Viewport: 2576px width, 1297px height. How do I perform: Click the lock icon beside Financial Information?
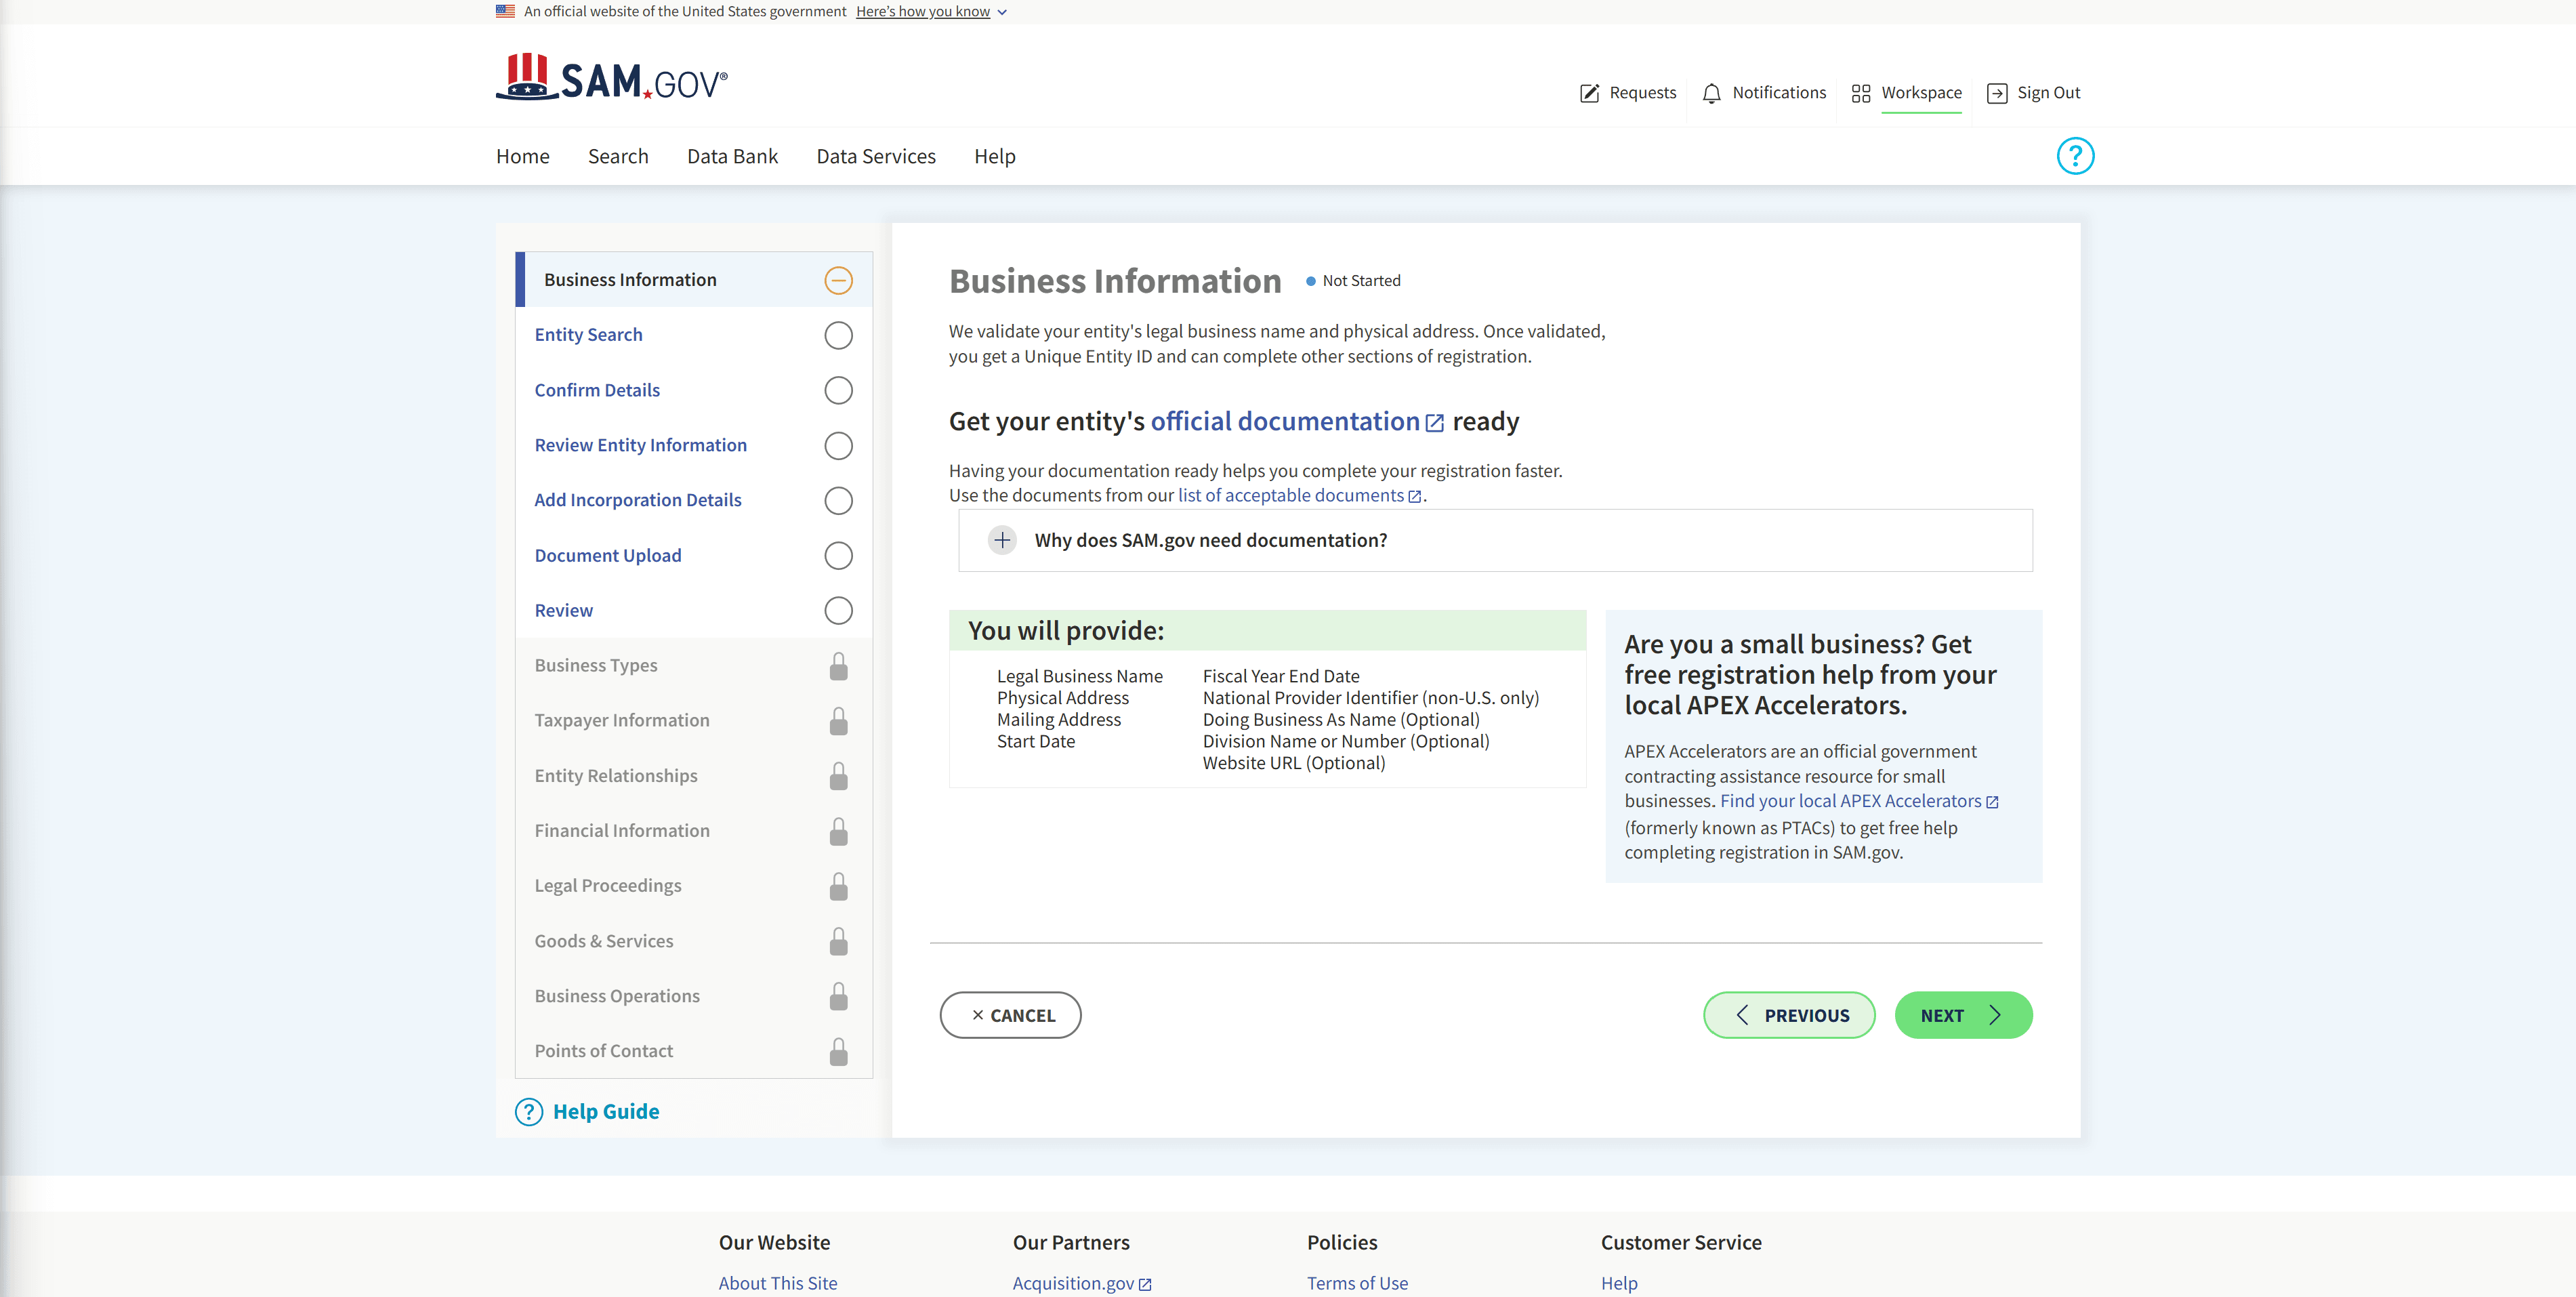click(x=838, y=831)
